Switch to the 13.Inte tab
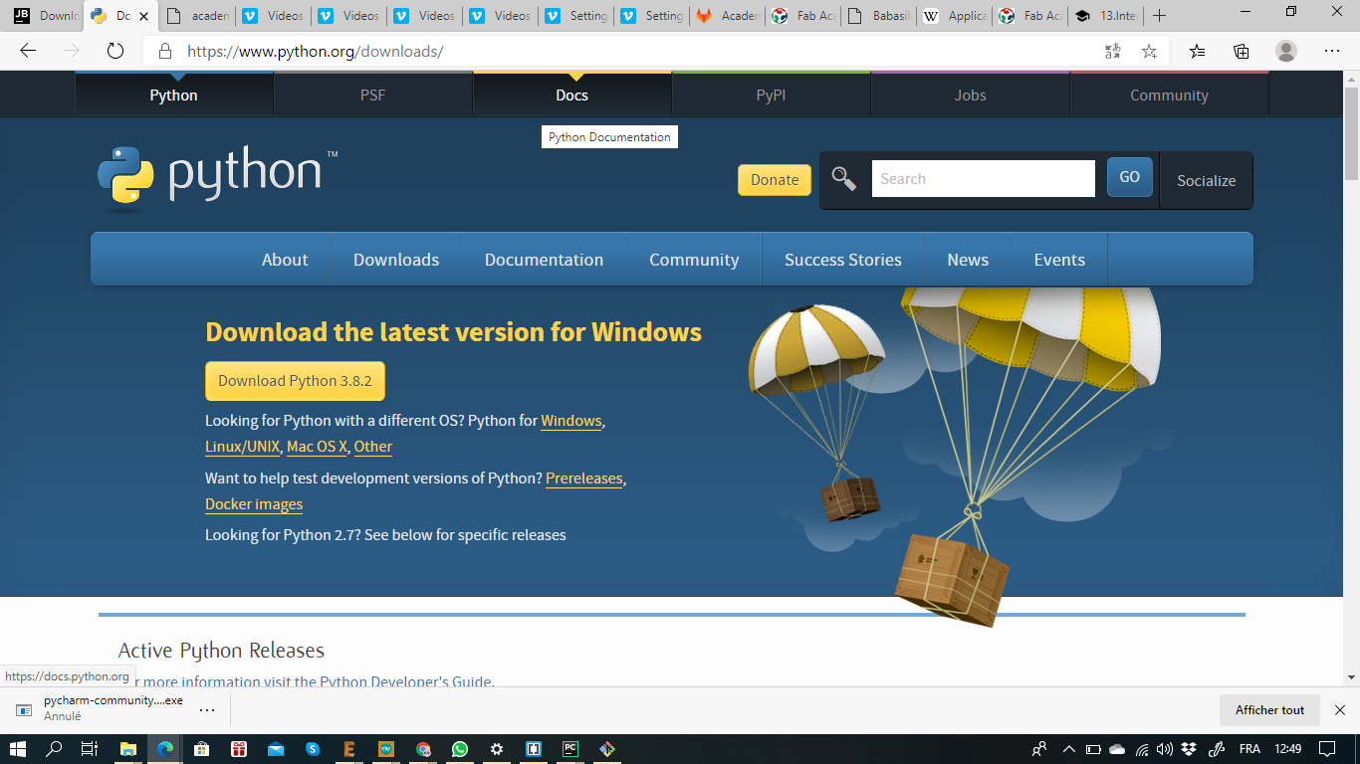This screenshot has width=1360, height=764. (x=1106, y=16)
